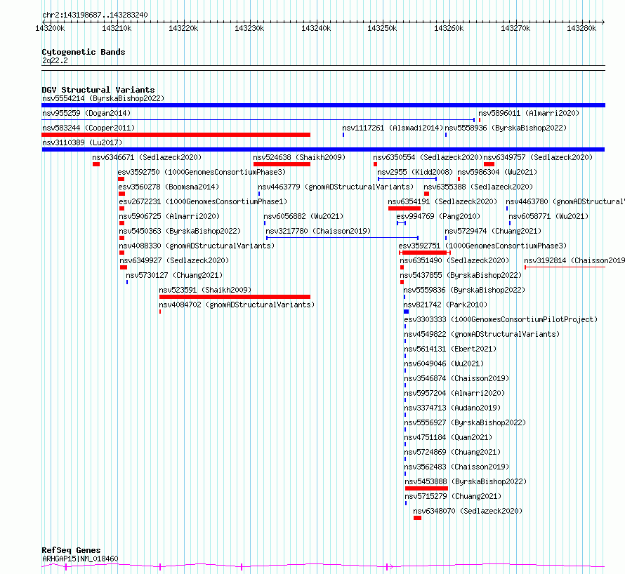Select nsv5437855 (ByrskaBishop2022) label

coord(461,275)
